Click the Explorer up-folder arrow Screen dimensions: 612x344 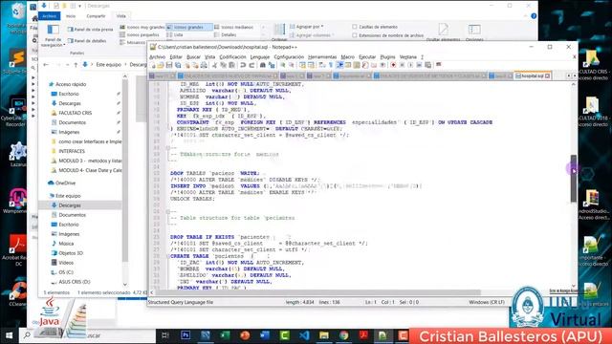tap(76, 64)
